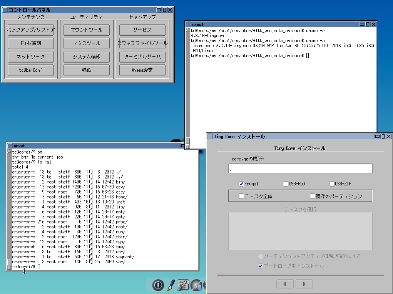Click the 'vagrant/' entry in terminal listing
The image size is (393, 294).
click(x=125, y=257)
